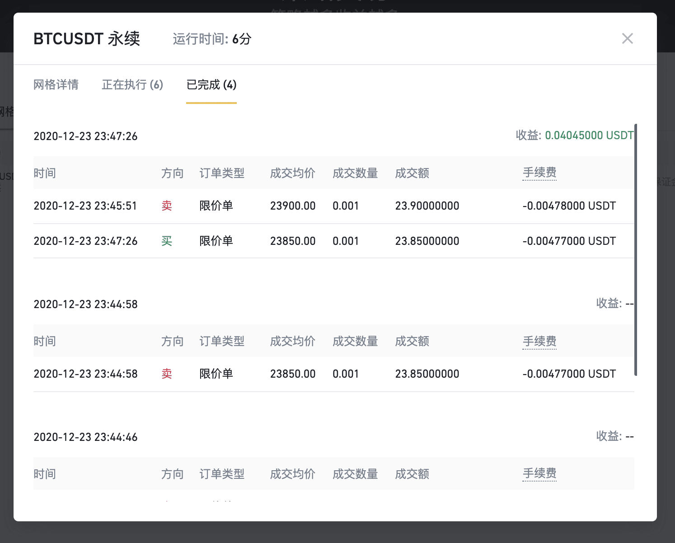Click the BTCUSDT 永续 title
This screenshot has height=543, width=675.
pyautogui.click(x=87, y=39)
